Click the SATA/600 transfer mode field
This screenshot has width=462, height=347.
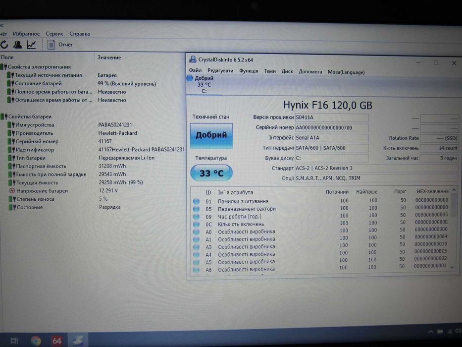tap(332, 148)
